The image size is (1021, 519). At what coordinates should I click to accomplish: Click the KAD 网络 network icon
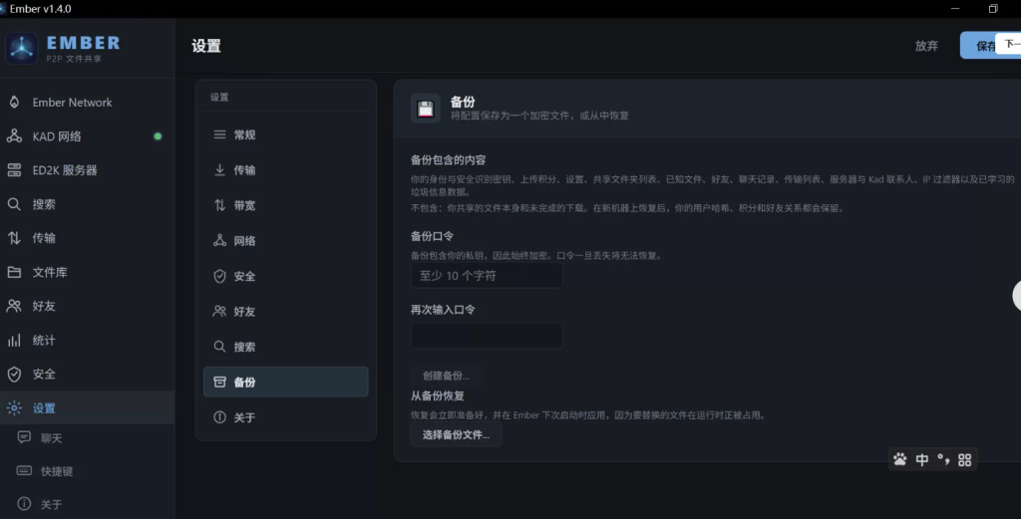(x=14, y=135)
